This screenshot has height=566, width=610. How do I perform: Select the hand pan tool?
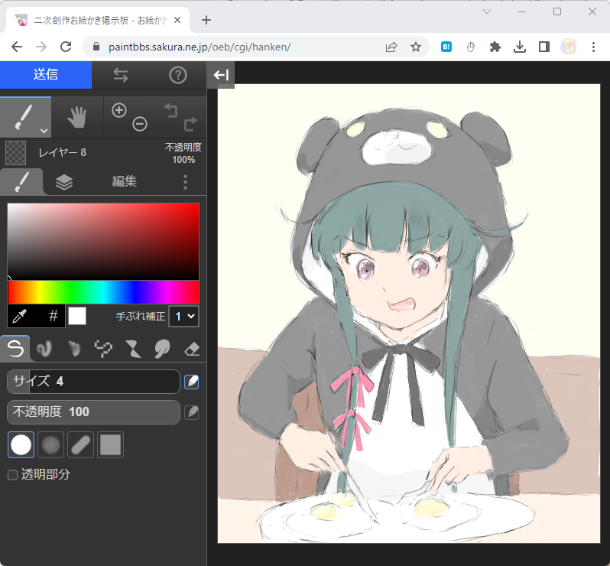pyautogui.click(x=76, y=117)
